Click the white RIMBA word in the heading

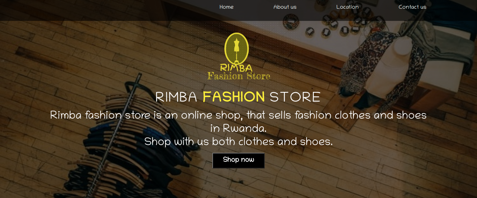176,97
